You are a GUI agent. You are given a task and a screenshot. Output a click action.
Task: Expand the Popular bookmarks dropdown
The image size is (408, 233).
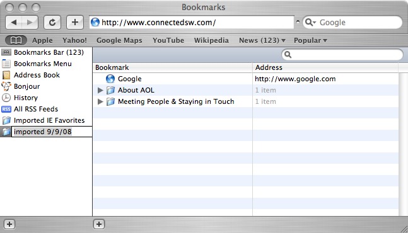coord(310,40)
